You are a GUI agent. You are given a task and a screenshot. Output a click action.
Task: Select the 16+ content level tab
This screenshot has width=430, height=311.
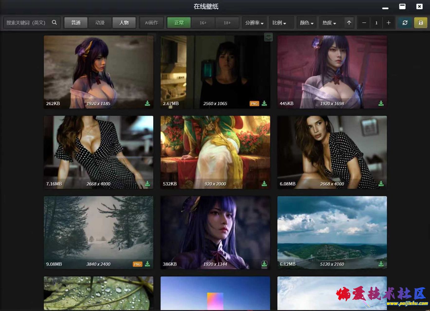click(x=203, y=23)
